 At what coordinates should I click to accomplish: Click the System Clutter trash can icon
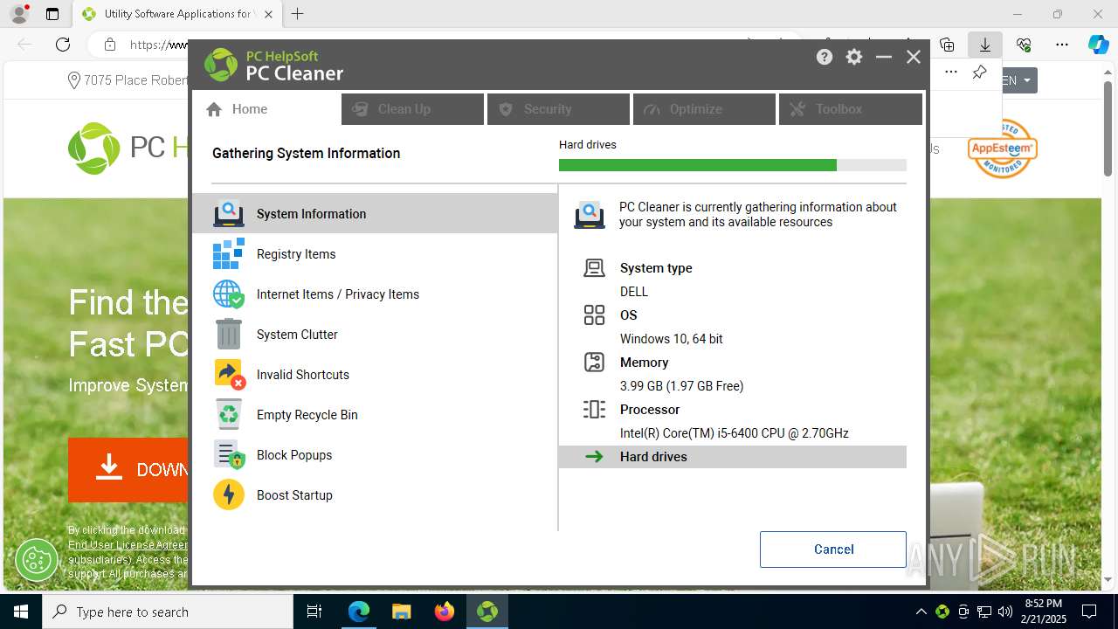(x=229, y=334)
